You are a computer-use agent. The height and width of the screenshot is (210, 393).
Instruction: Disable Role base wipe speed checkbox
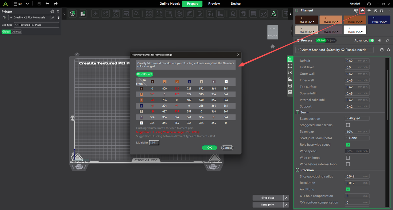pos(348,145)
